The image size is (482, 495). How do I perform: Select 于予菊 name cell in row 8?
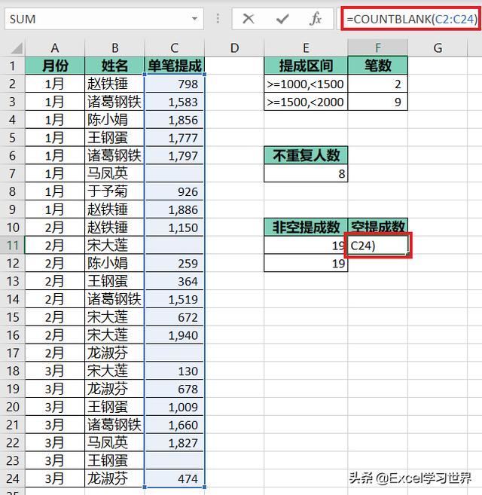click(x=115, y=191)
